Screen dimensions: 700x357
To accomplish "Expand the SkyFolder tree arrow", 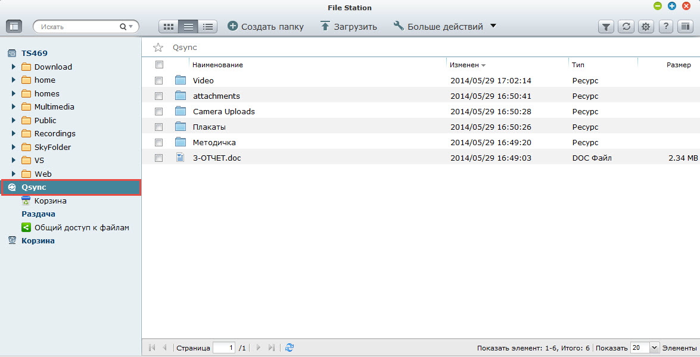I will (13, 147).
